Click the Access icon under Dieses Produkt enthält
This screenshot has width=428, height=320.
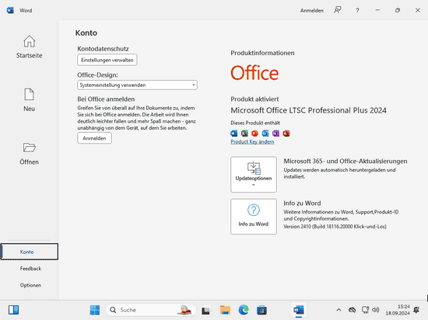(x=286, y=134)
